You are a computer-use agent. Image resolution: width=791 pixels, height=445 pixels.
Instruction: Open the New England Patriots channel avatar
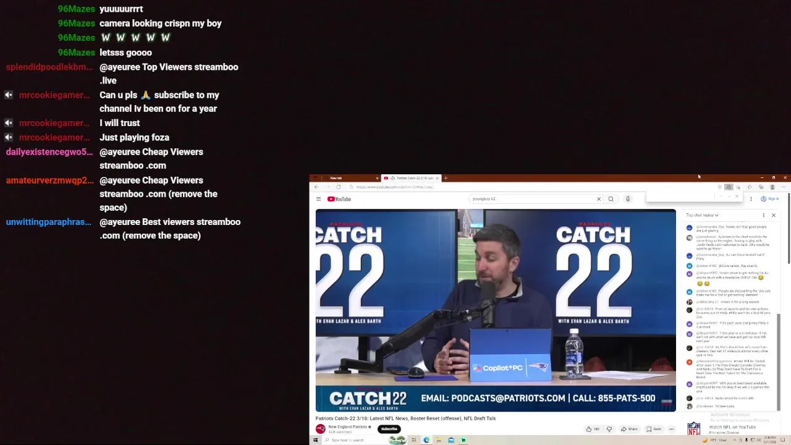point(320,428)
